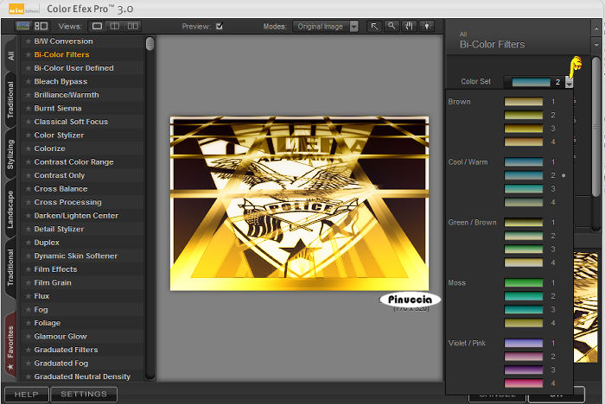Open the Stylizing category tab
Screen dimensions: 605x404
[10, 155]
